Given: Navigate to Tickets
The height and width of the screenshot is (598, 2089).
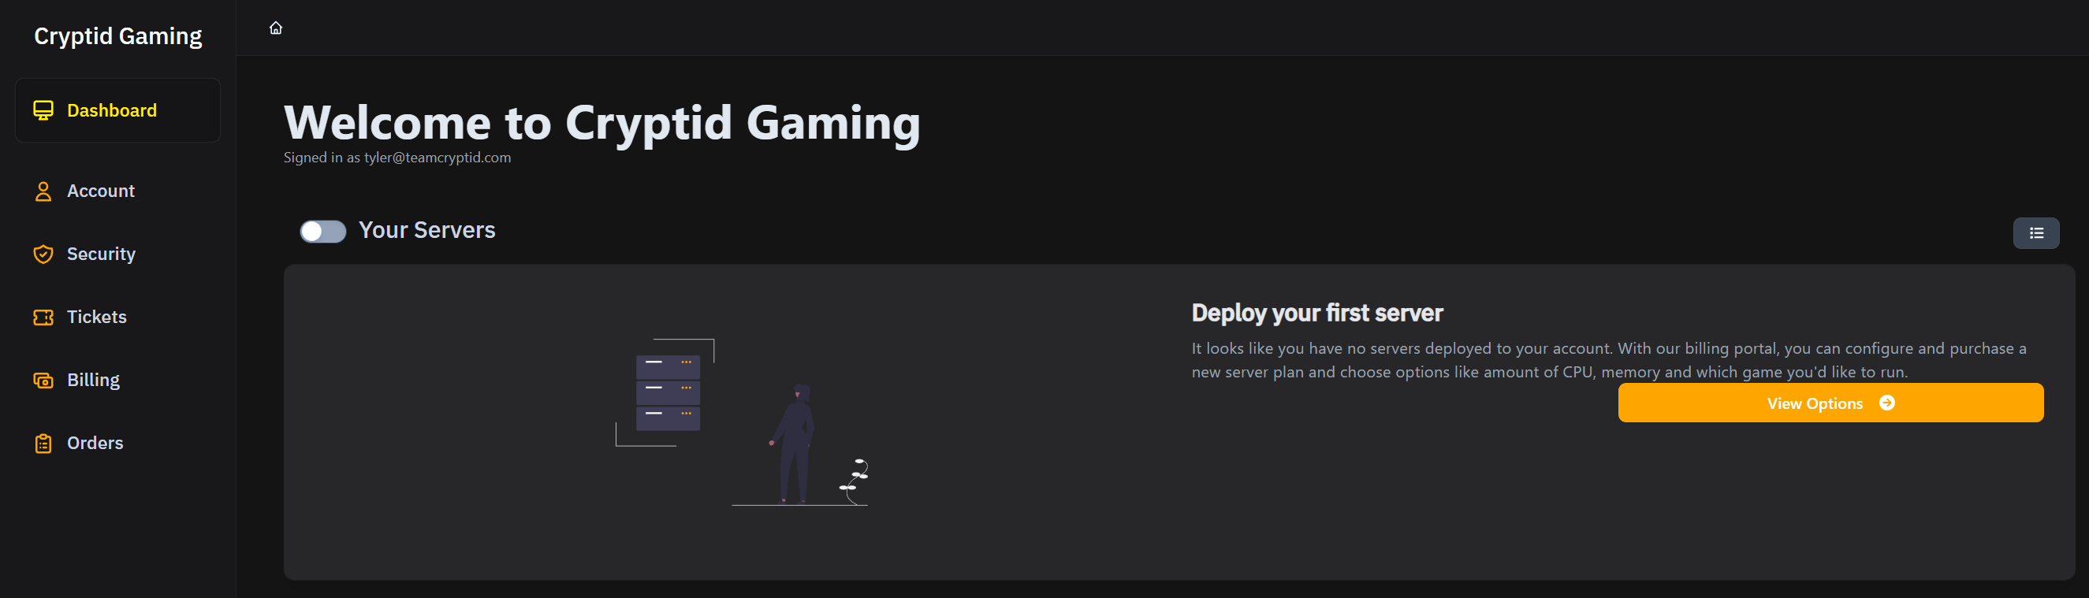Looking at the screenshot, I should pos(117,318).
